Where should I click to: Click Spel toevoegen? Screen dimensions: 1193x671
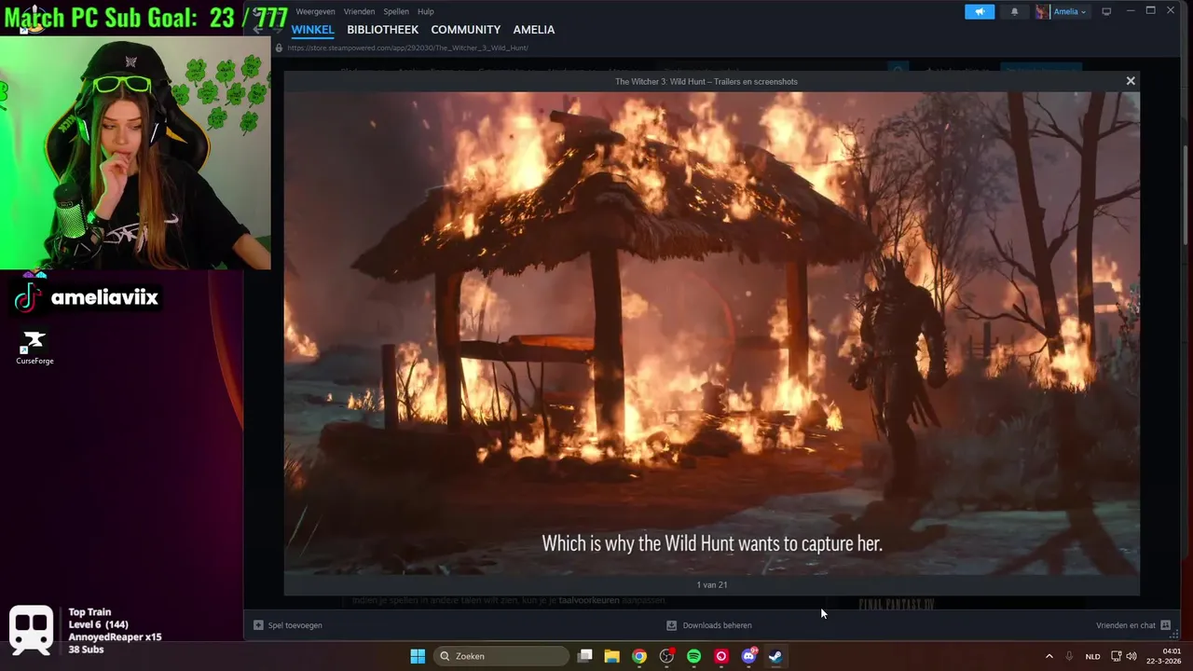pos(295,625)
